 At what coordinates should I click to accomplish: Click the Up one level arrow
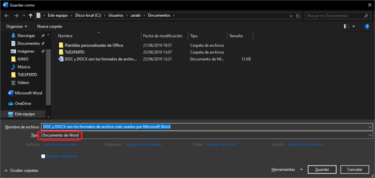pyautogui.click(x=31, y=16)
